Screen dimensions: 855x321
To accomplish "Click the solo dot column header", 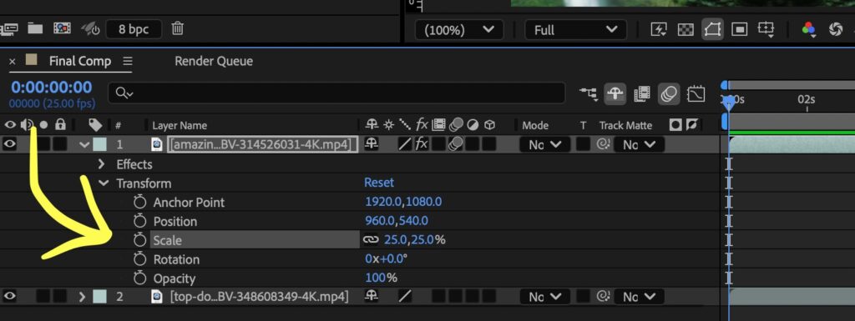I will (x=43, y=125).
